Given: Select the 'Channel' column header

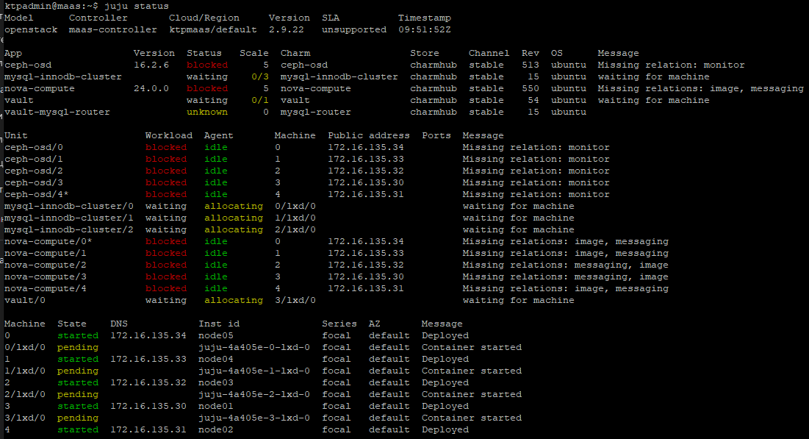Looking at the screenshot, I should click(489, 53).
